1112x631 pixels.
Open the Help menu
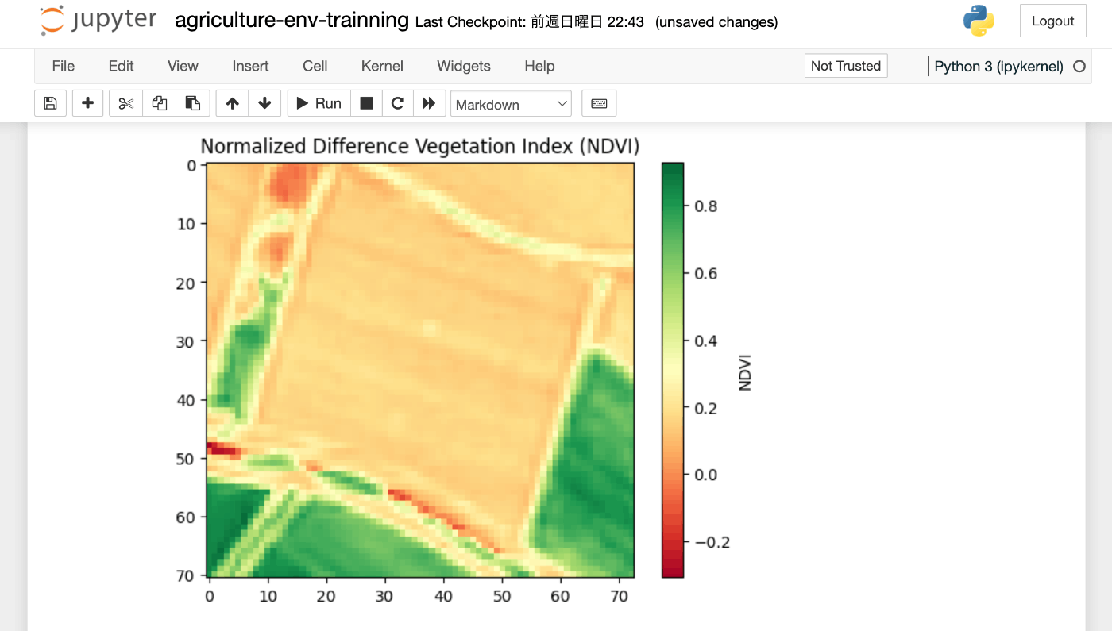539,66
